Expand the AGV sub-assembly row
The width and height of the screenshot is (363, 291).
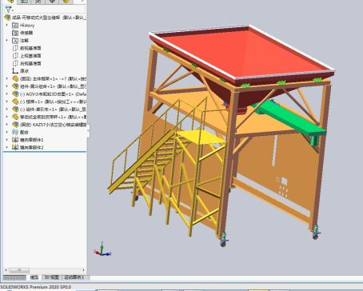pos(7,94)
